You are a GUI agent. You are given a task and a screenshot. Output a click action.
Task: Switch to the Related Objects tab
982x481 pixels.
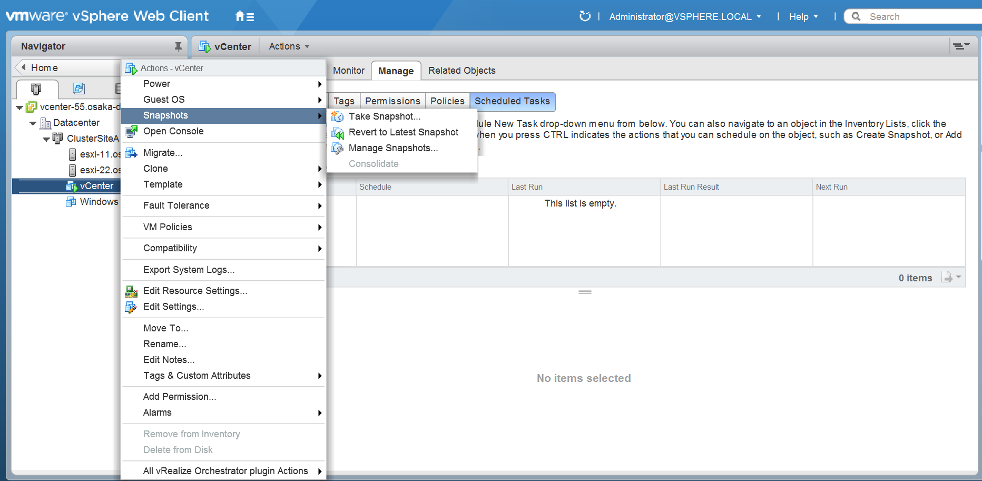pyautogui.click(x=461, y=71)
